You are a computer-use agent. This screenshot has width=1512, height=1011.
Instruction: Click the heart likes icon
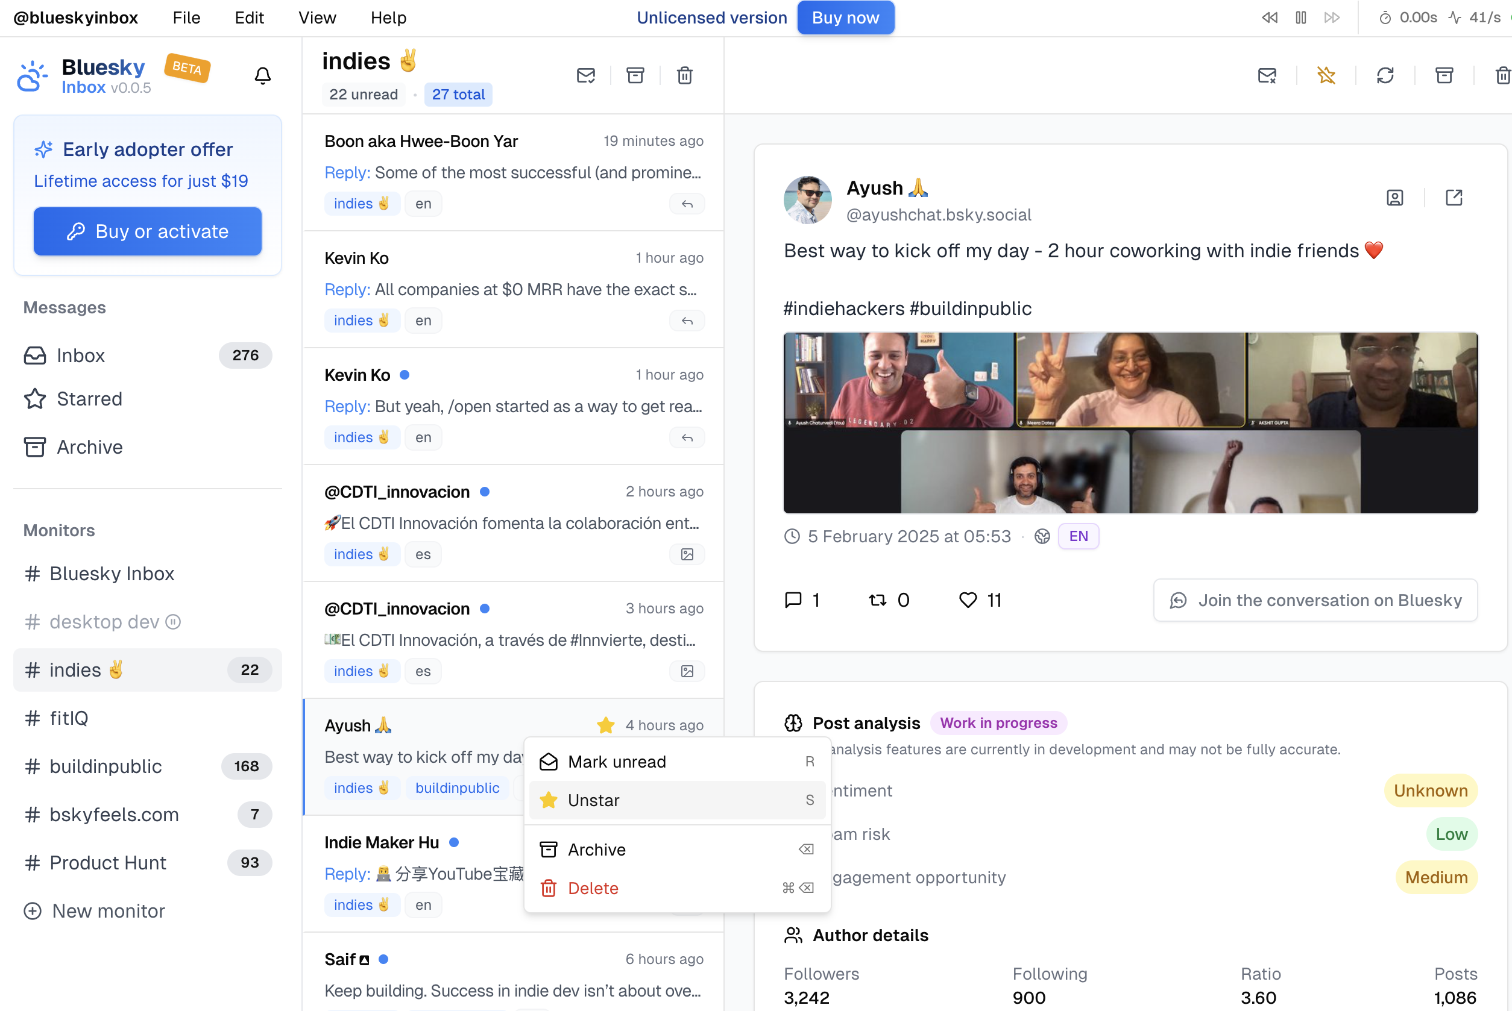tap(968, 600)
